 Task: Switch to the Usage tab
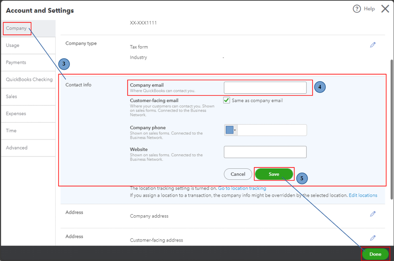point(28,45)
